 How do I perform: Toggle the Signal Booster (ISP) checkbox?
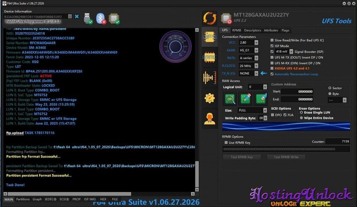(272, 52)
